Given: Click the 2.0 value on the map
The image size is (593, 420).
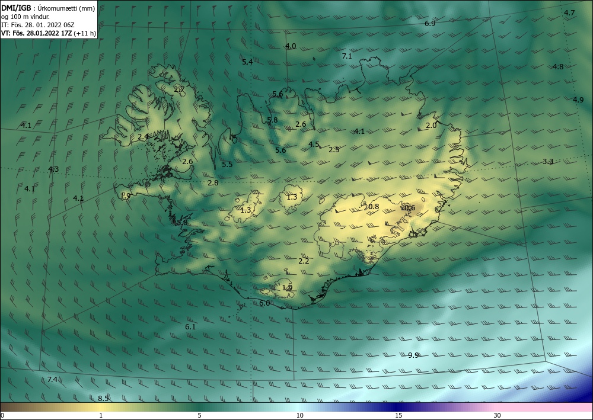Looking at the screenshot, I should click(431, 126).
